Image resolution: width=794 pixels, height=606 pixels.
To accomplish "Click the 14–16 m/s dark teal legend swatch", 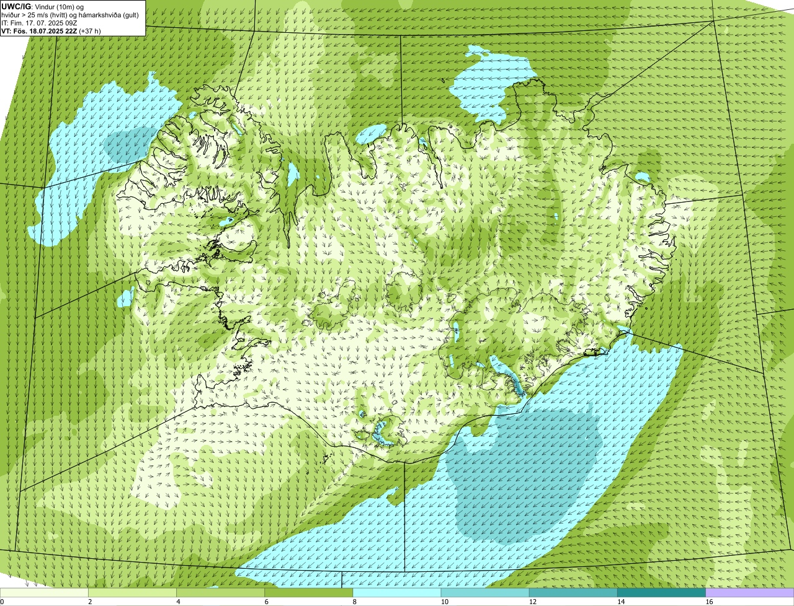I will pyautogui.click(x=661, y=592).
